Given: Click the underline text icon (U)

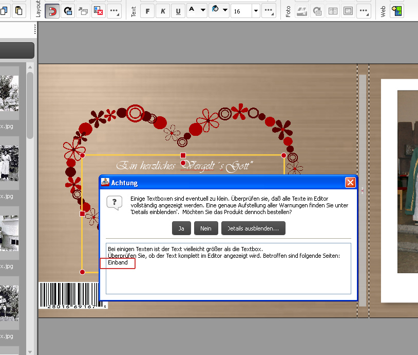Looking at the screenshot, I should [x=178, y=11].
